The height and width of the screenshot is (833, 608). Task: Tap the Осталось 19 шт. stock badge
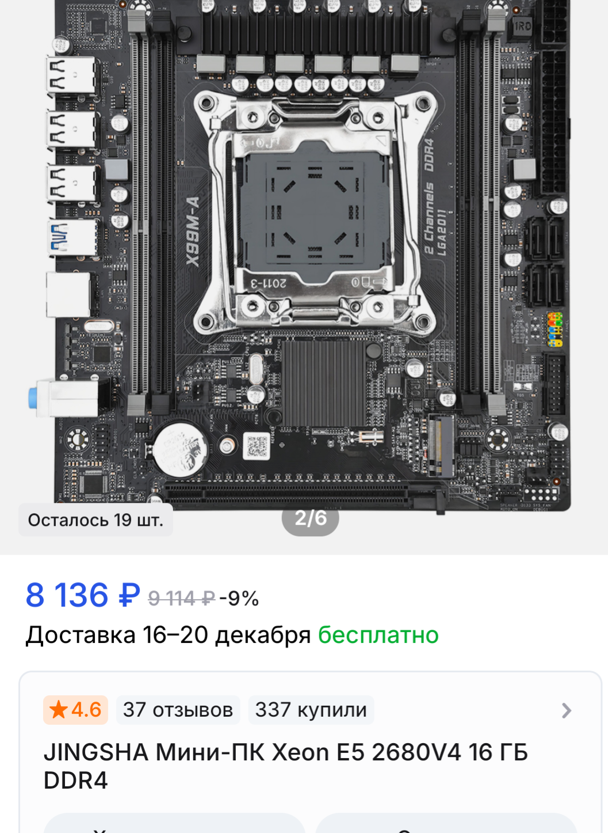(95, 520)
